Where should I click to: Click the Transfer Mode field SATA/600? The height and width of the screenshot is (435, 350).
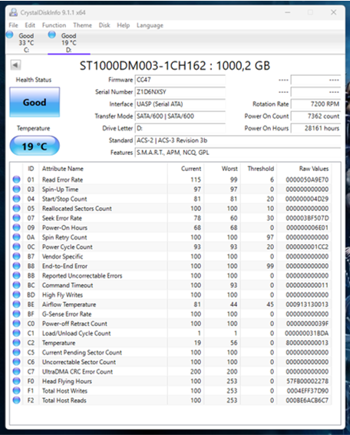coord(180,117)
